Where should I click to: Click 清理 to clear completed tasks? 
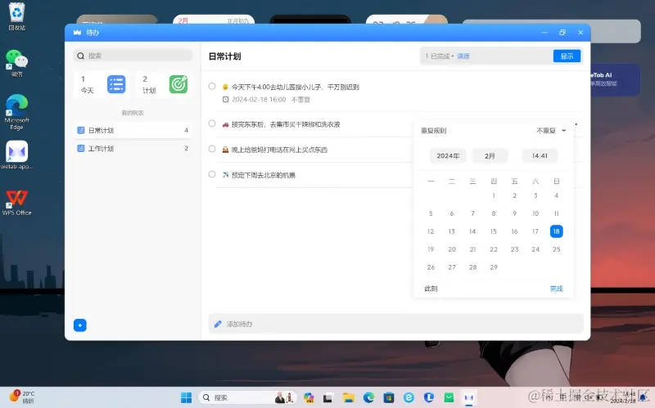click(x=463, y=56)
